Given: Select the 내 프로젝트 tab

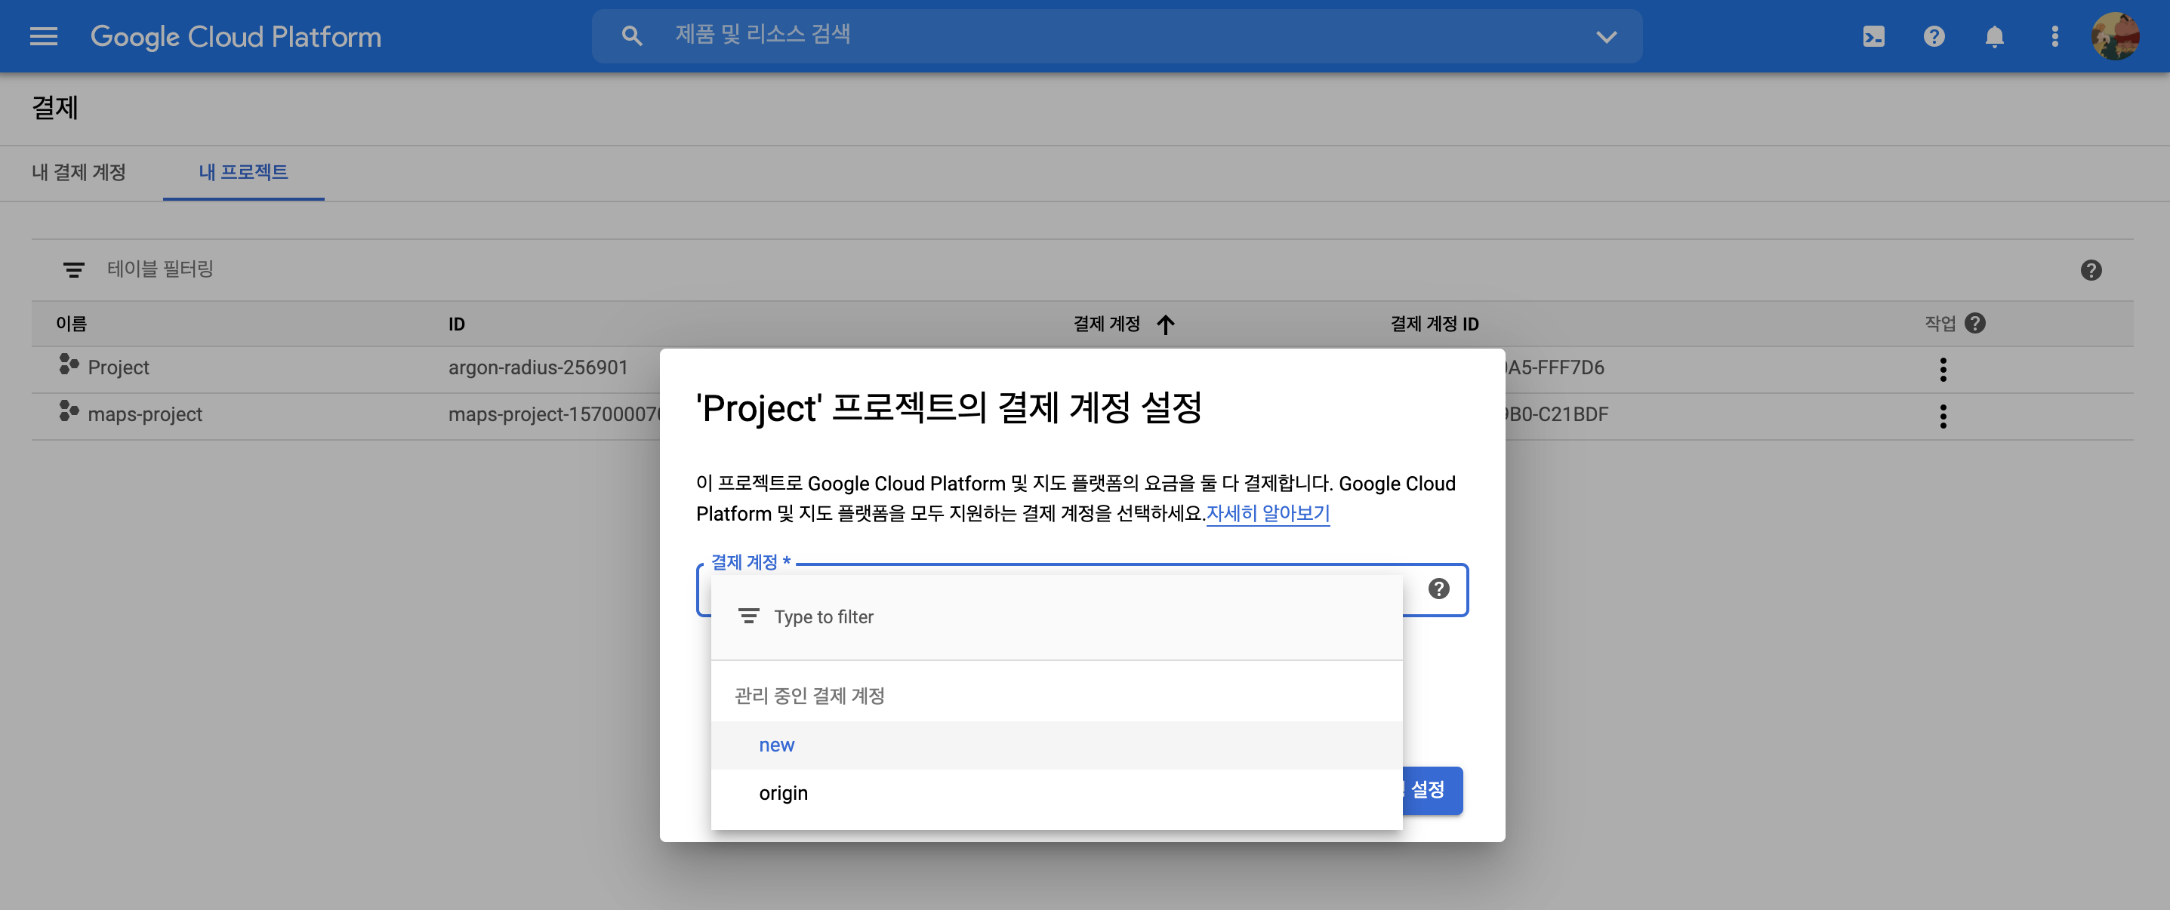Looking at the screenshot, I should coord(243,172).
